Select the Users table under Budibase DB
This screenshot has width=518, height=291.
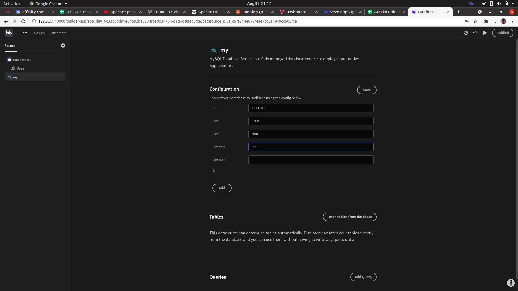pos(20,68)
